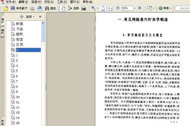The width and height of the screenshot is (190, 126).
Task: Open the Help toolbar dropdown arrow
Action: pyautogui.click(x=171, y=8)
